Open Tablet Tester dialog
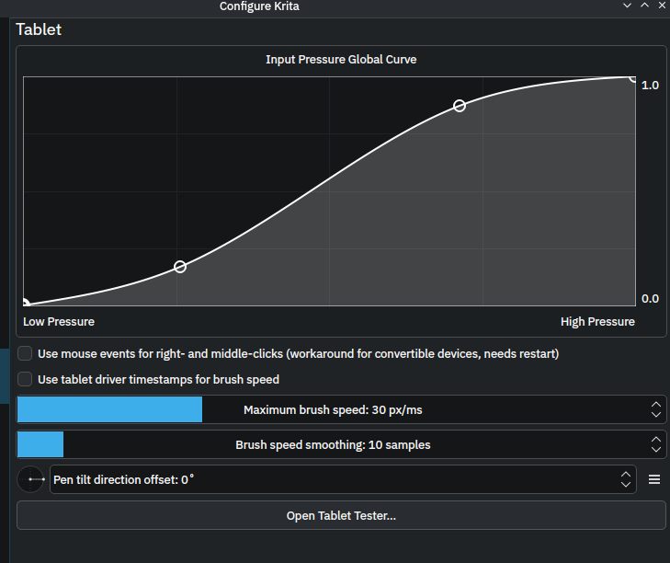Image resolution: width=670 pixels, height=563 pixels. 341,515
